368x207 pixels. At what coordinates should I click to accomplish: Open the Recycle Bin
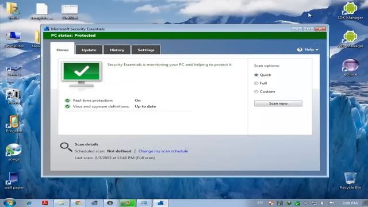(x=350, y=181)
